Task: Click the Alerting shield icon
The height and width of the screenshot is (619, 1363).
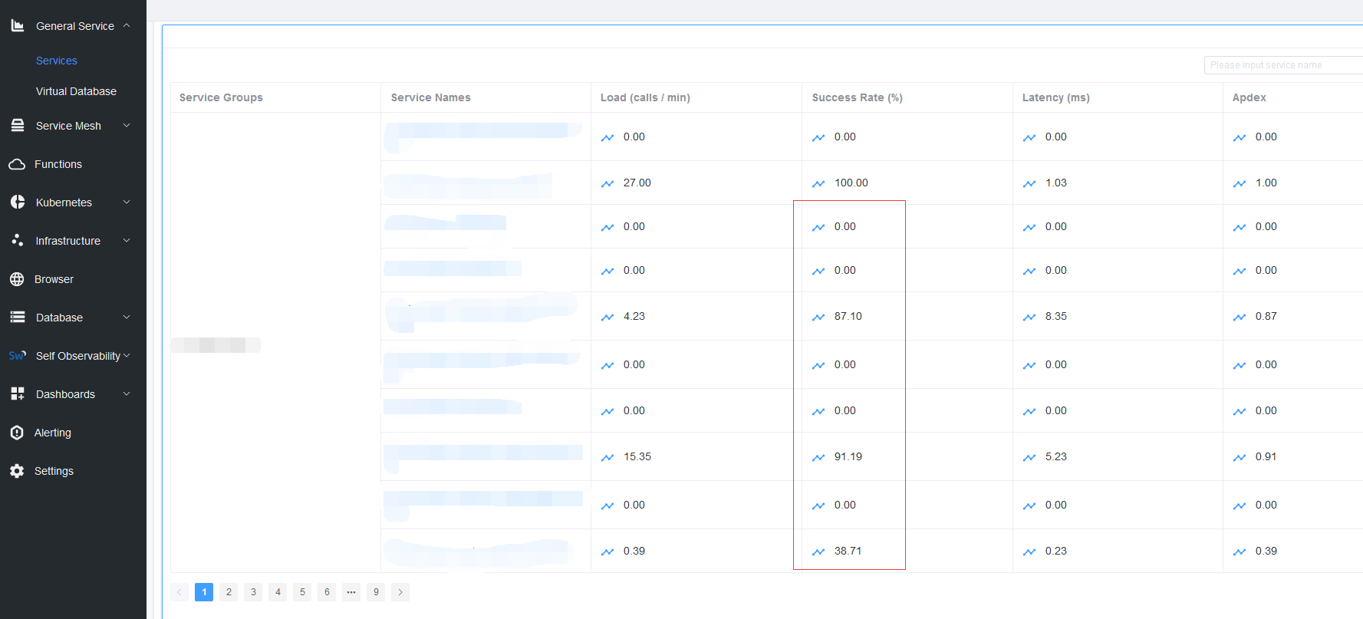Action: tap(17, 433)
